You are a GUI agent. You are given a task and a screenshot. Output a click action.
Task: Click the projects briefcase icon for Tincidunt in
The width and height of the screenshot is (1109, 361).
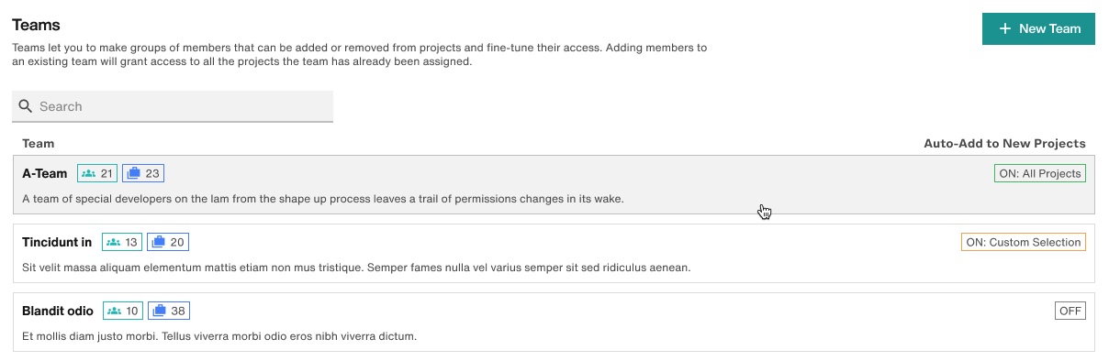(159, 242)
